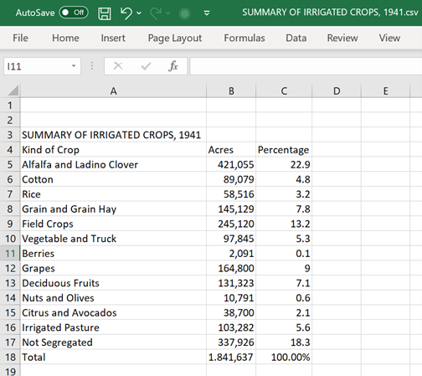Select the 'Rice' cell
This screenshot has width=422, height=376.
113,194
